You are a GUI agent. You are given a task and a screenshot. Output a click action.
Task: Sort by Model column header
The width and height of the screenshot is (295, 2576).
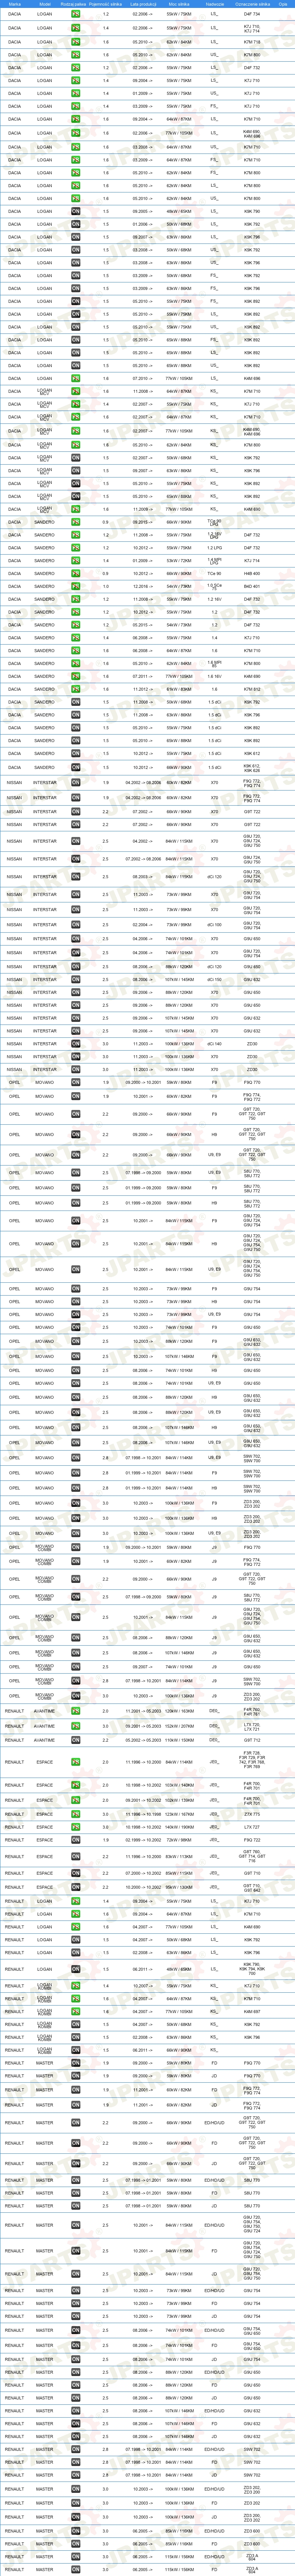point(45,4)
